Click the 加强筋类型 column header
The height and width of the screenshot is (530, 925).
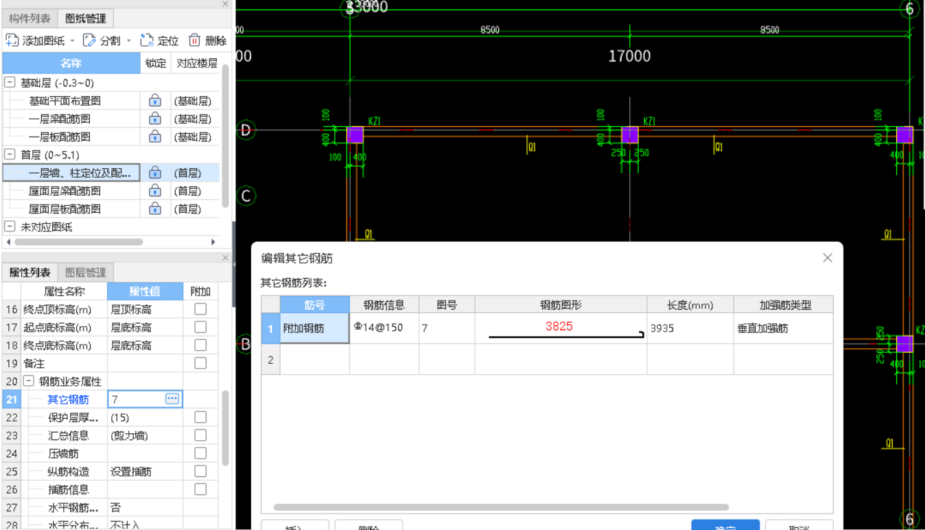pos(784,305)
